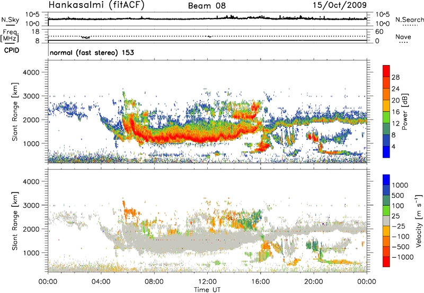Click the Freq. [MHz] axis label

click(10, 35)
